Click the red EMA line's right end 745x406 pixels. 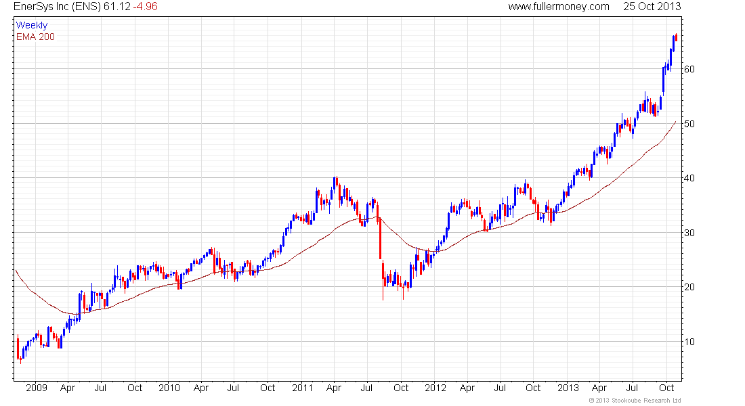(x=675, y=122)
